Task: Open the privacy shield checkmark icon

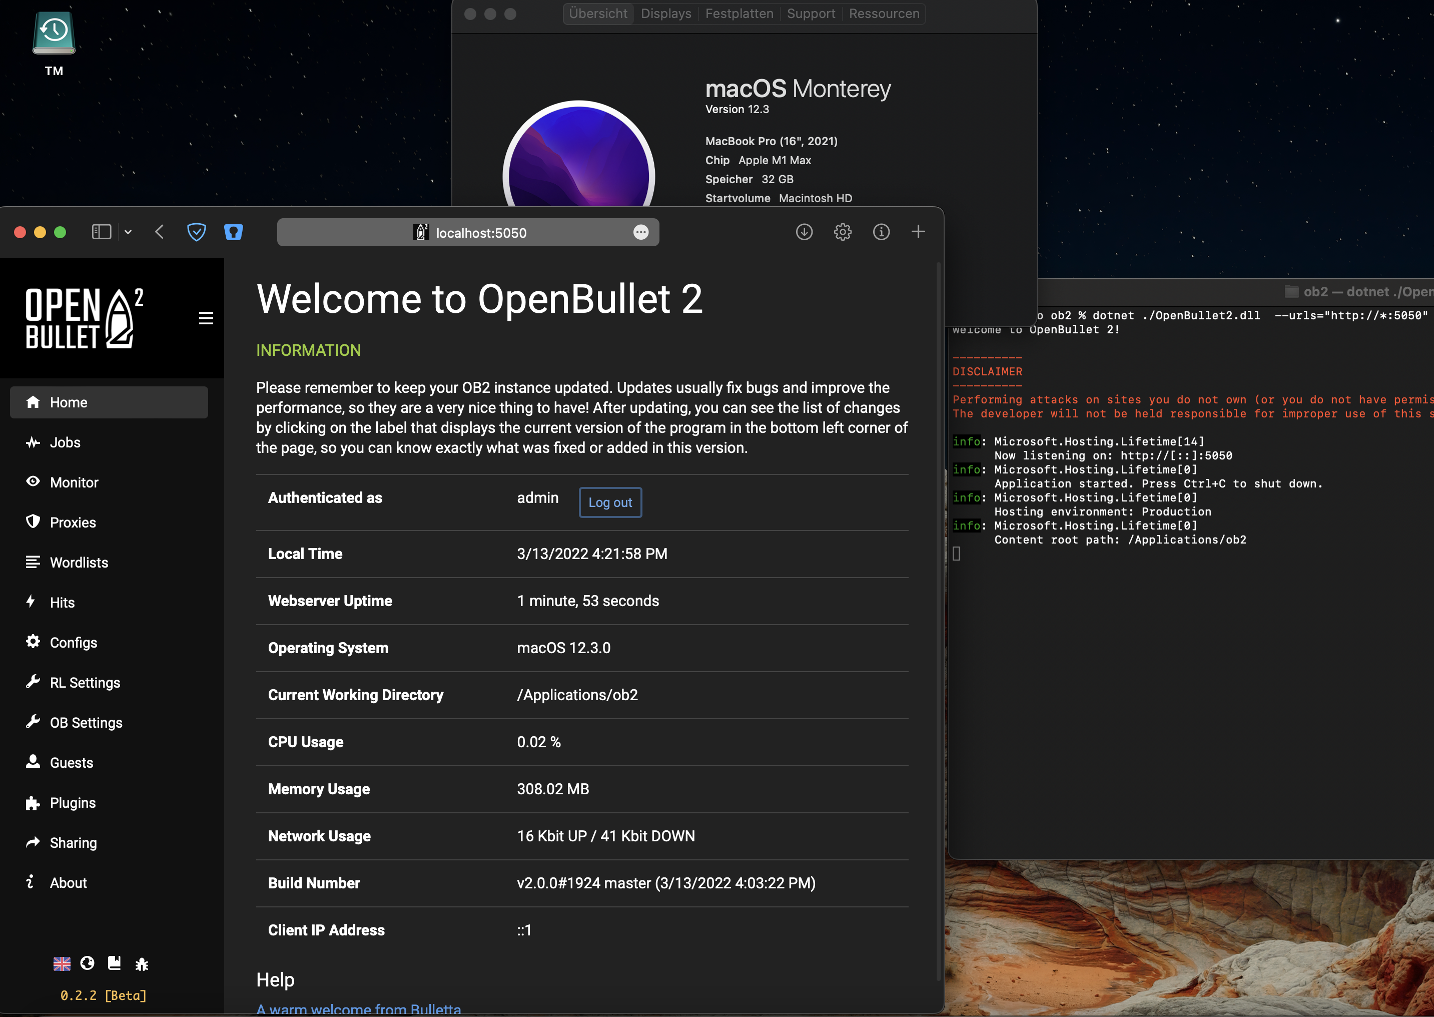Action: click(x=197, y=232)
